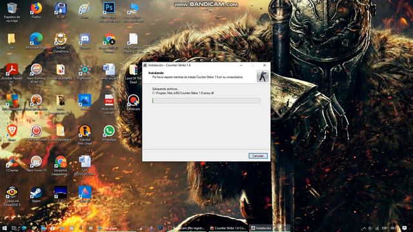Select the Injected Anti-cheat shortcut
This screenshot has height=232, width=413.
[85, 135]
